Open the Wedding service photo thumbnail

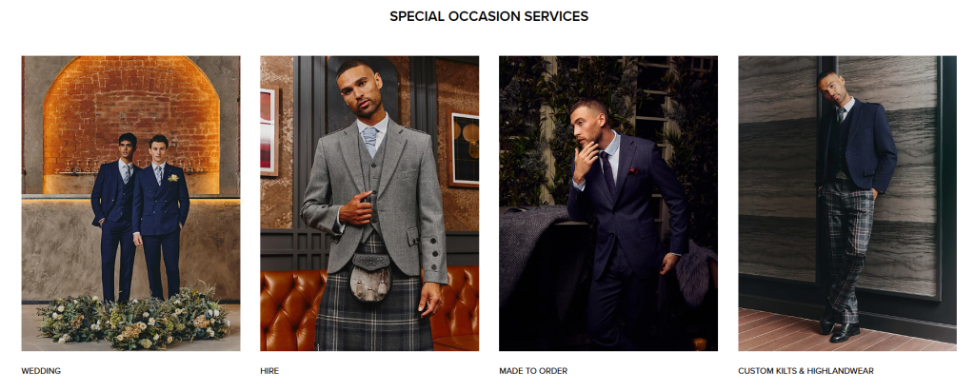[130, 204]
